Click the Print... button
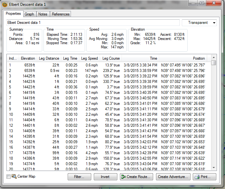 pos(204,177)
